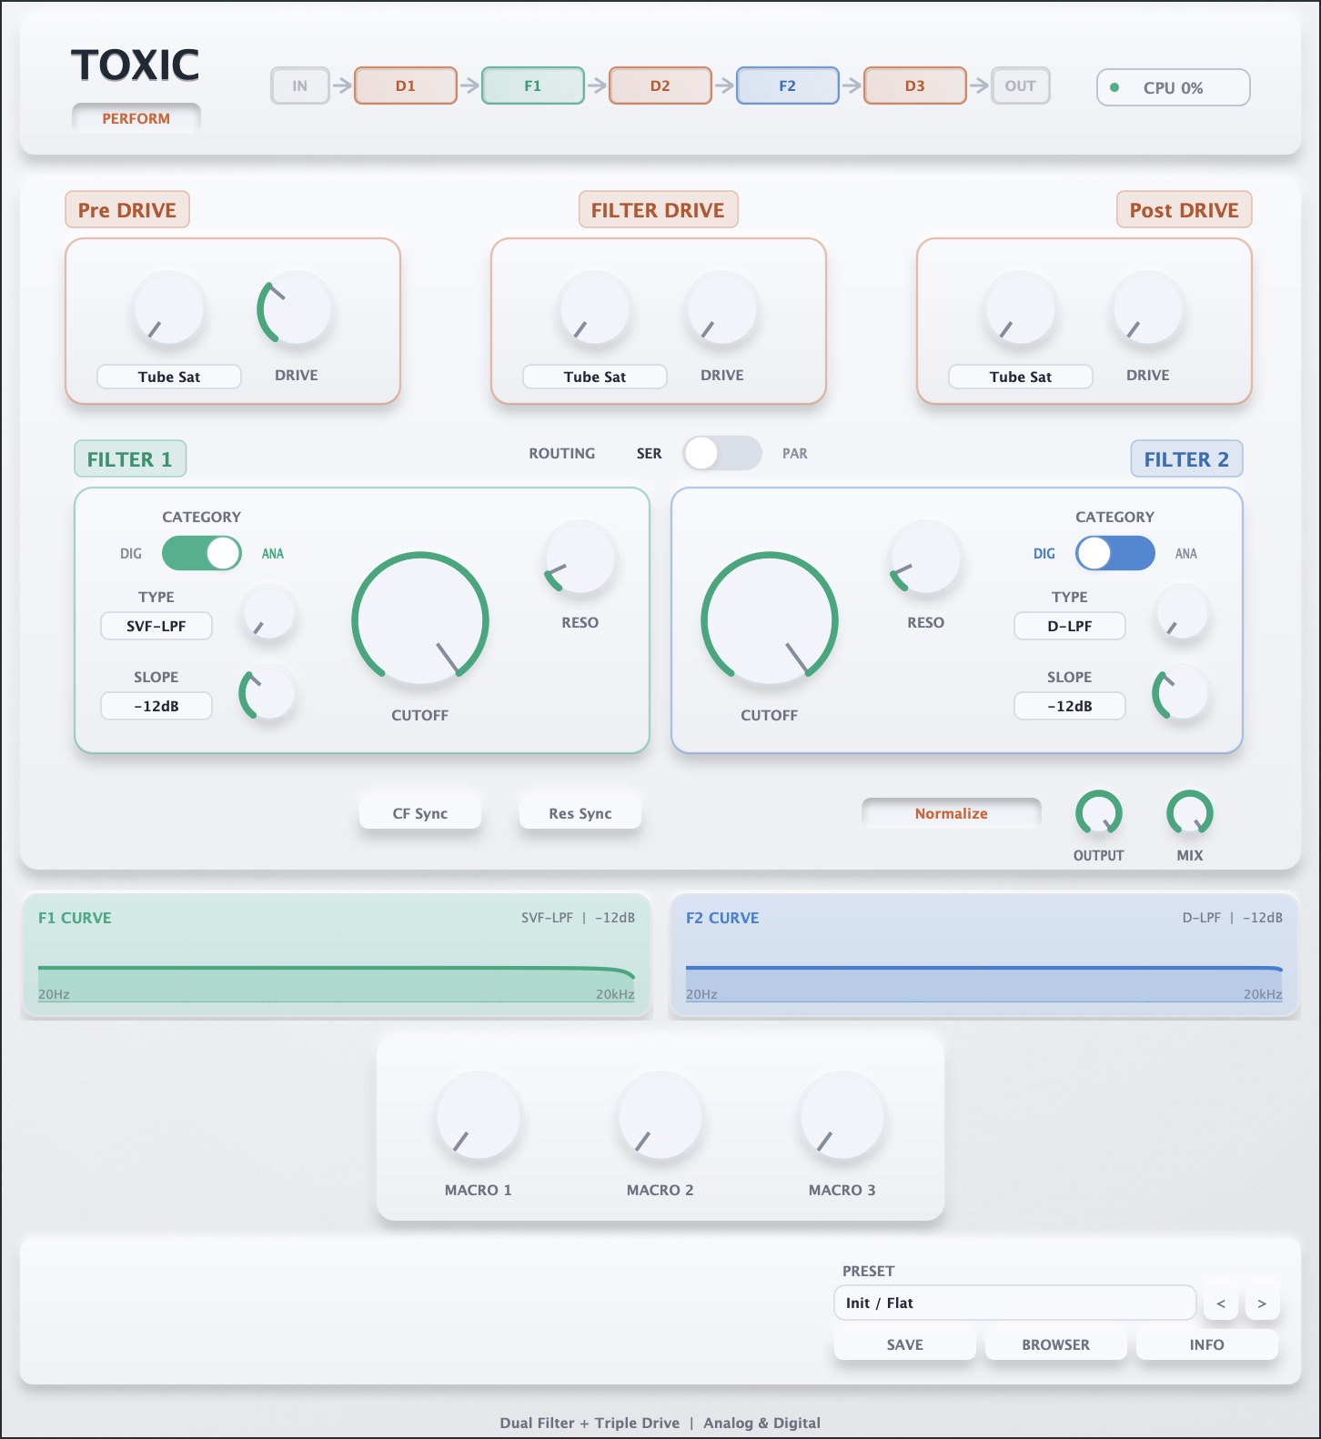The width and height of the screenshot is (1321, 1439).
Task: Click the Filter Drive DRIVE knob
Action: click(722, 309)
